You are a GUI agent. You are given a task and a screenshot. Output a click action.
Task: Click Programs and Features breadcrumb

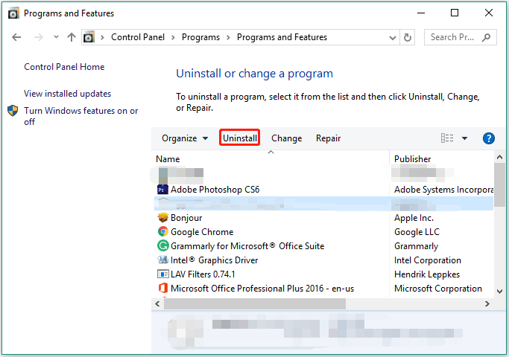[x=282, y=37]
